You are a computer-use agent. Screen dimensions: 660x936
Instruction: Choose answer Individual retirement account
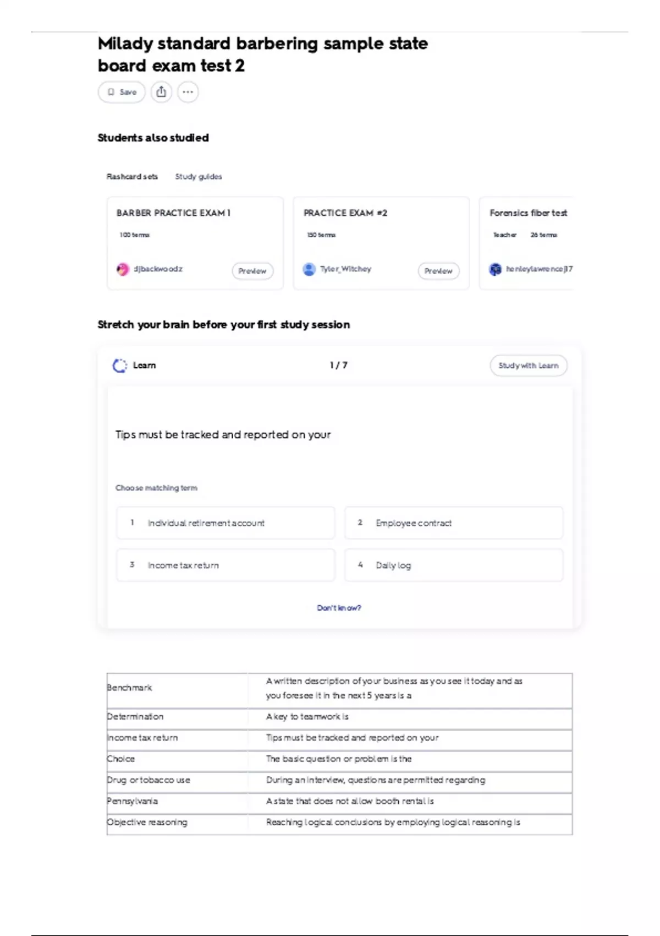(x=225, y=523)
